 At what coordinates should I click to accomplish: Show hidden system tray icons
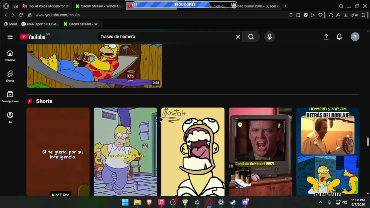321,202
